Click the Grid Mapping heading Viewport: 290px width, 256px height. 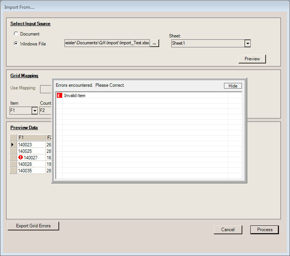click(x=24, y=76)
